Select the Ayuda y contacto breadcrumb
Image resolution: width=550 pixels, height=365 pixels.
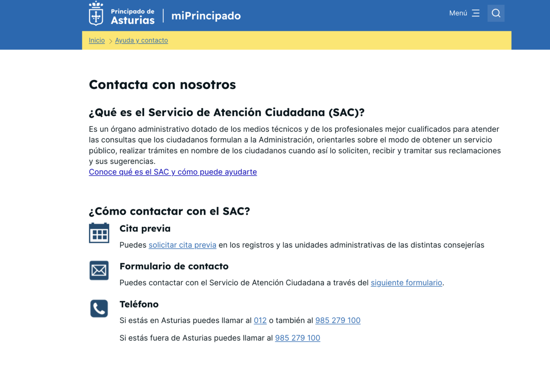click(141, 40)
